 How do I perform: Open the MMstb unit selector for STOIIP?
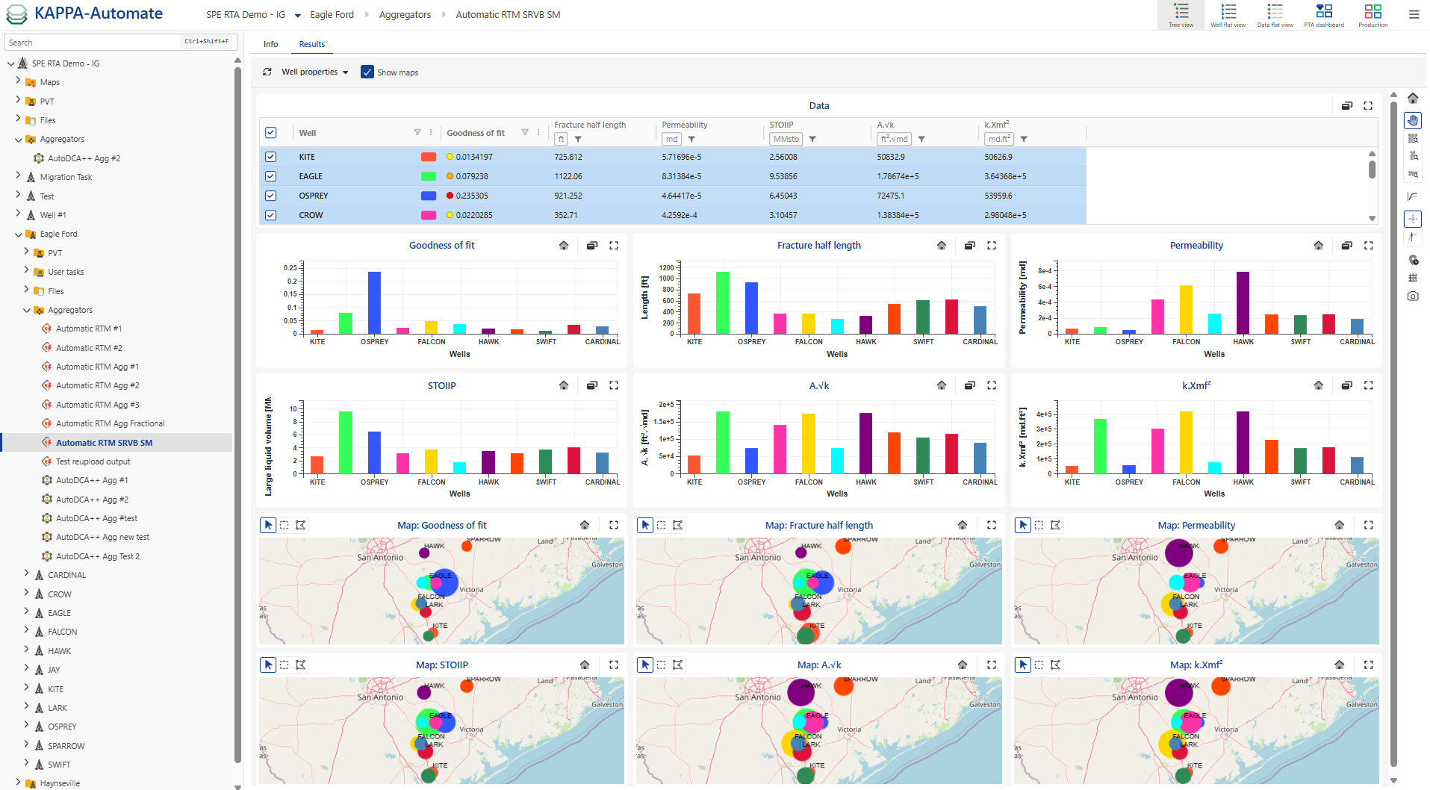[x=786, y=140]
